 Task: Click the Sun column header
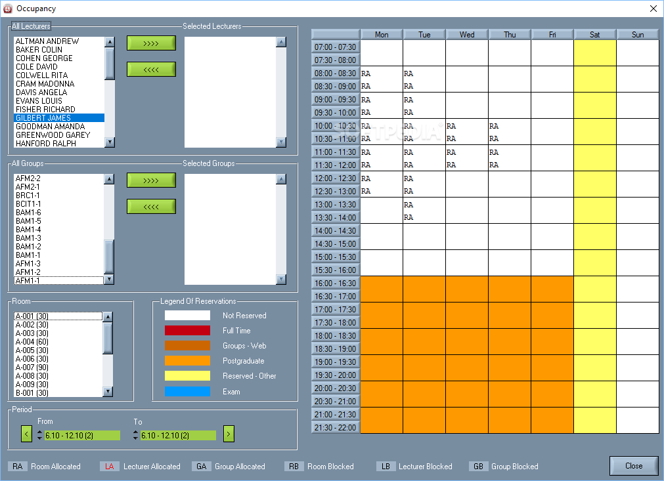[x=638, y=35]
